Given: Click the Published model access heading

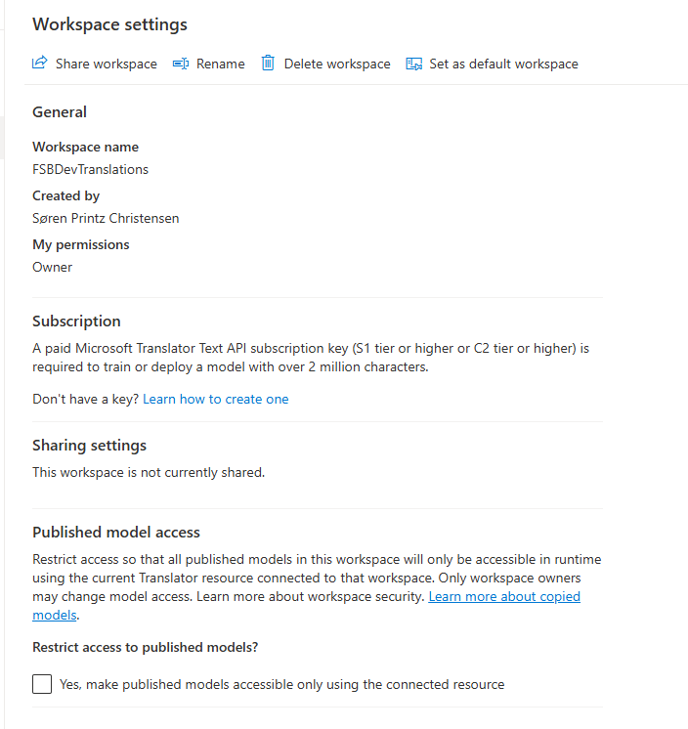Looking at the screenshot, I should click(116, 532).
